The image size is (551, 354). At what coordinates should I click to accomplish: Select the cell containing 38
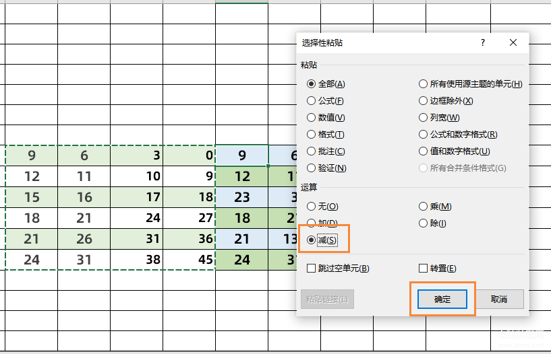(x=137, y=260)
